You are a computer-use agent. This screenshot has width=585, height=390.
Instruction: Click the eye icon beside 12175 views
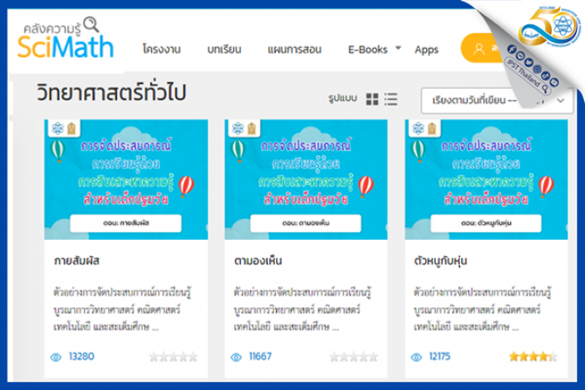(x=416, y=357)
